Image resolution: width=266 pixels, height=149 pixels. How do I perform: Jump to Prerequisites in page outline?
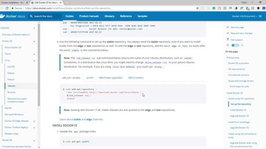coord(233,58)
